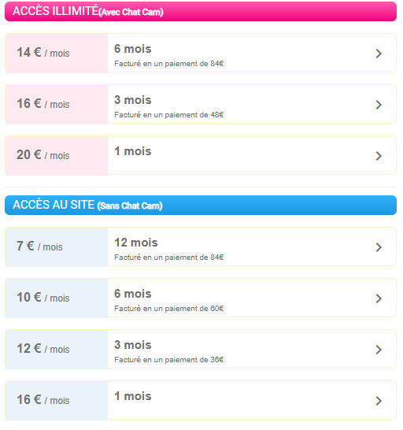Screen dimensions: 403x430
Task: Click chevron arrow of 20 € monthly plan
Action: tap(379, 156)
